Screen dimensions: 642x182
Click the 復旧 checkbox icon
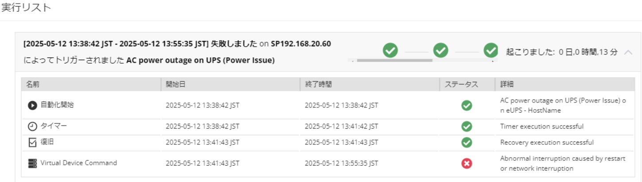click(x=32, y=142)
